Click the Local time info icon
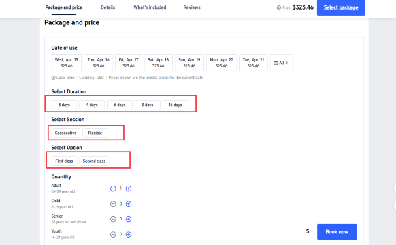Image resolution: width=396 pixels, height=245 pixels. (x=53, y=78)
